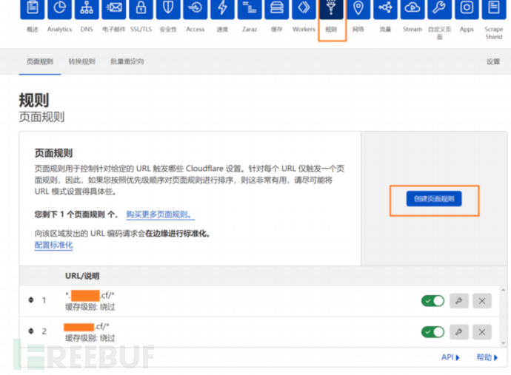Open the SSL/TLS lock icon
The height and width of the screenshot is (375, 511).
[141, 9]
